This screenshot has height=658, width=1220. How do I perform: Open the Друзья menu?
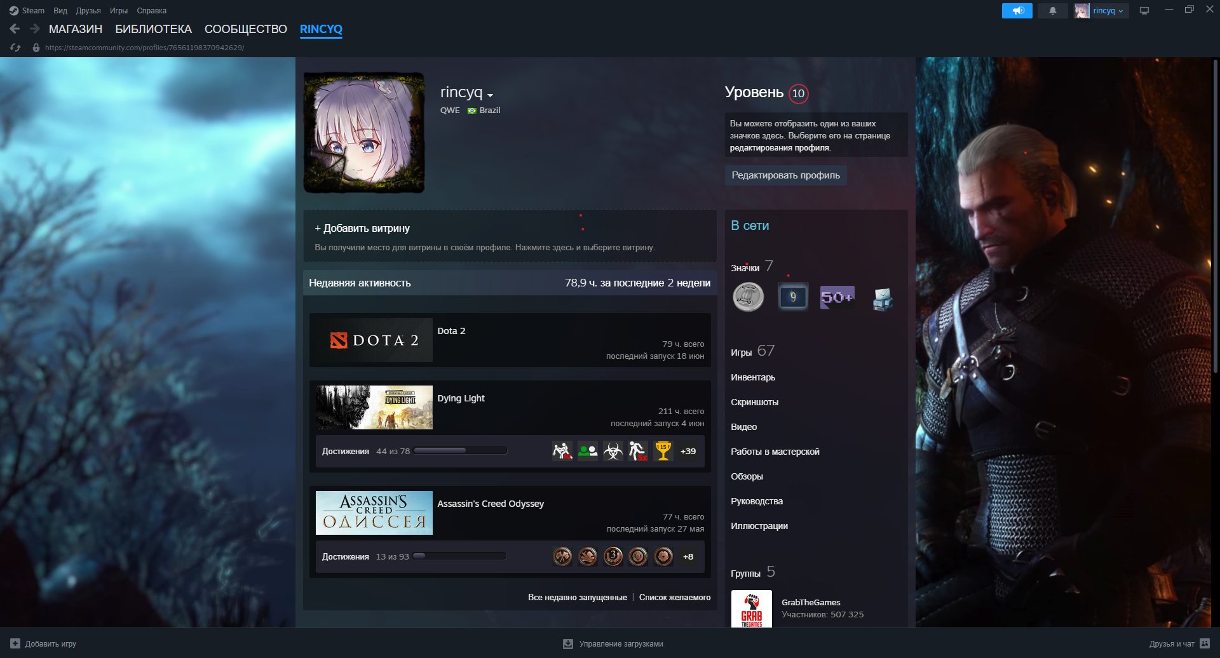pos(88,11)
